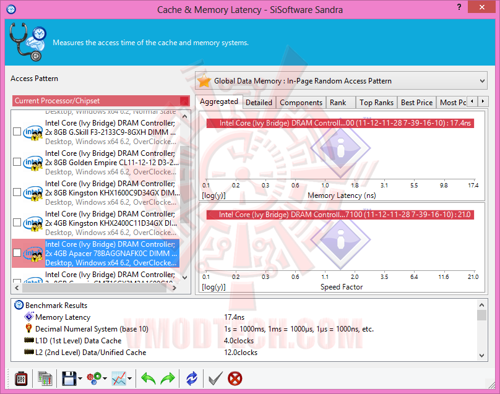Viewport: 500px width, 394px height.
Task: Select the L1D (1st Level) Data Cache row
Action: click(x=245, y=341)
